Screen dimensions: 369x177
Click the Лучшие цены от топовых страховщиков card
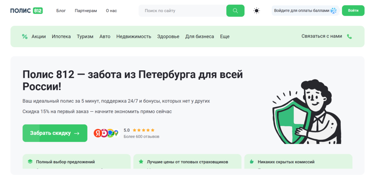coord(188,161)
